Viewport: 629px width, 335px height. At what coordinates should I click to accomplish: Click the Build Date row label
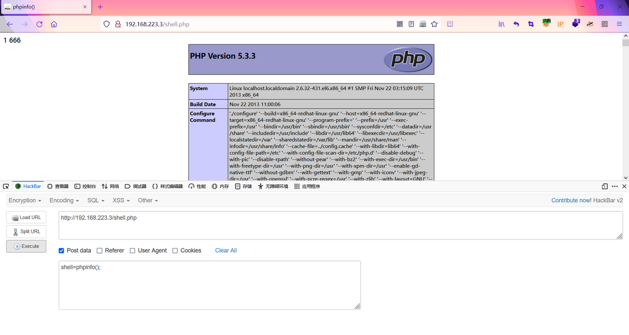203,104
